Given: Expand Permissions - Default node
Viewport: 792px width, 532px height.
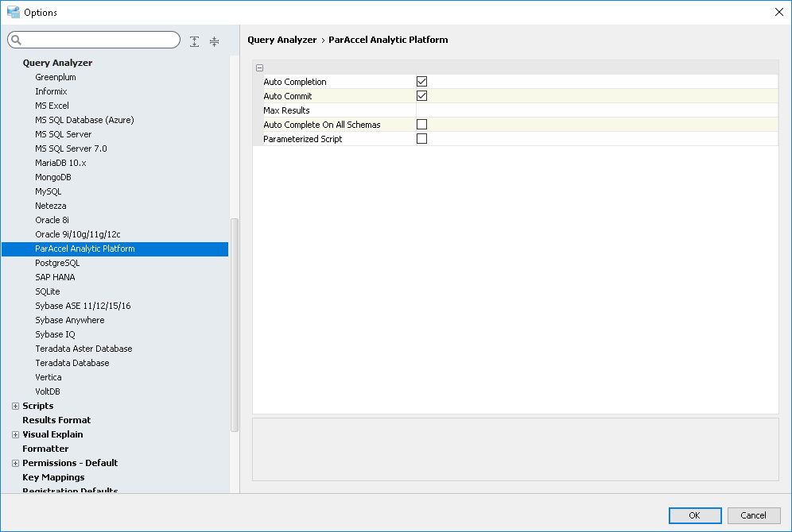Looking at the screenshot, I should pyautogui.click(x=15, y=464).
